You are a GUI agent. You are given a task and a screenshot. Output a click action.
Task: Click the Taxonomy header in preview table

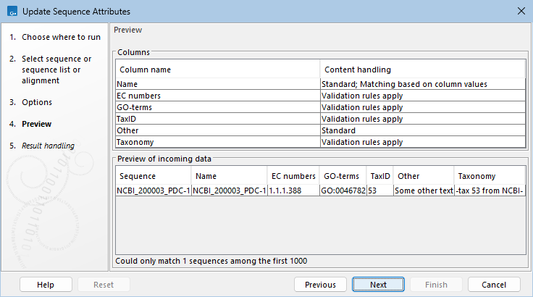tap(490, 176)
